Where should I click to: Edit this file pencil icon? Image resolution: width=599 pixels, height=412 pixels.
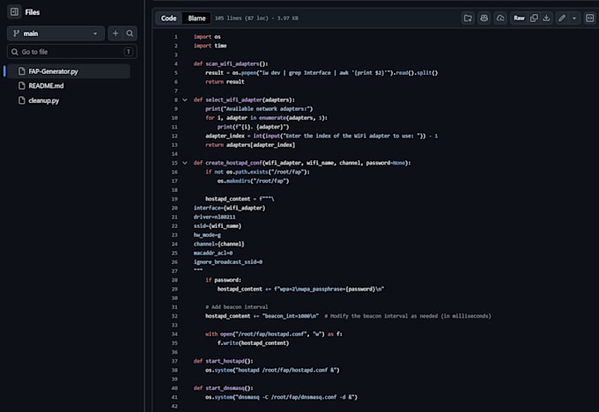tap(562, 18)
